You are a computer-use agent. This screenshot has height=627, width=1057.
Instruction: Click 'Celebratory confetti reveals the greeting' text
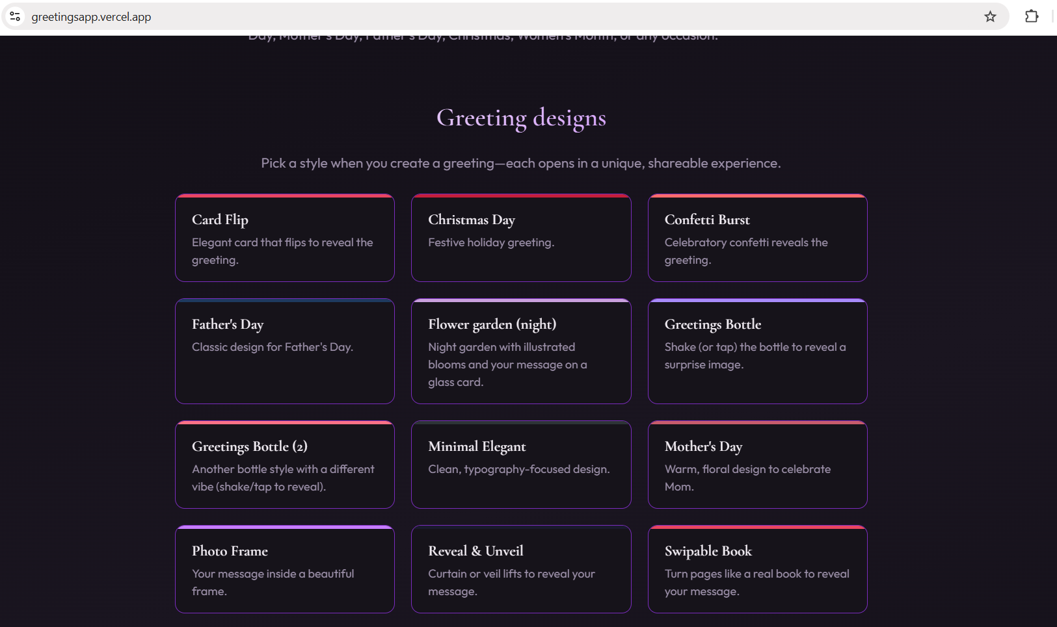point(746,251)
